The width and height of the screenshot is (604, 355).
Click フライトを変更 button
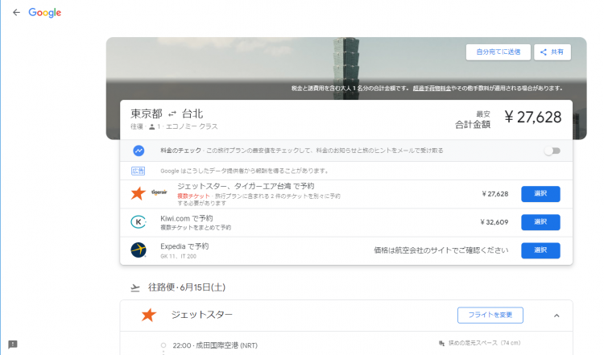(490, 315)
